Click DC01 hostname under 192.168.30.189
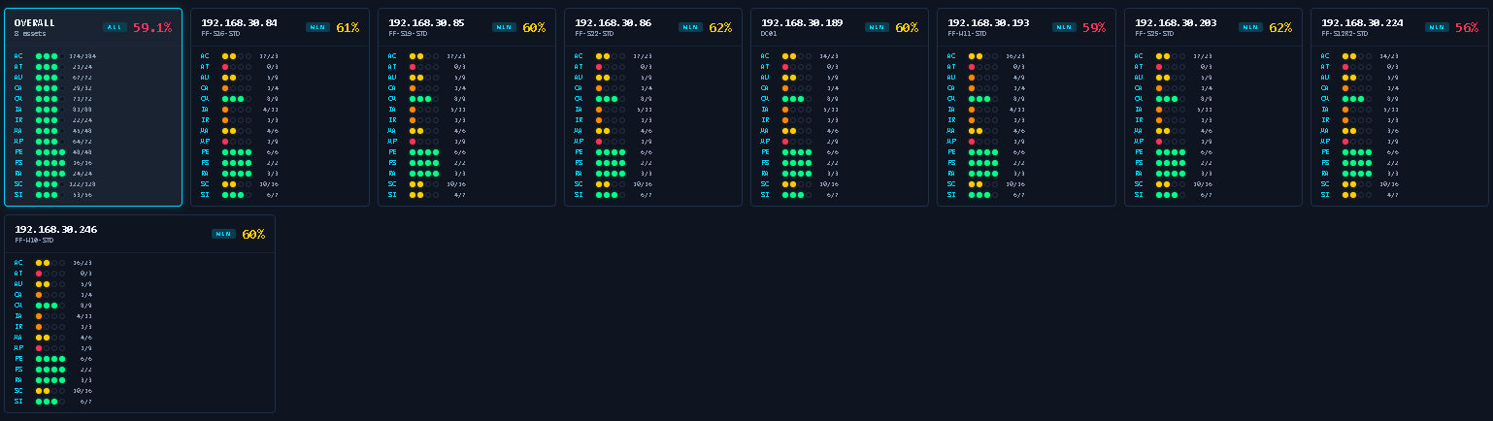 (x=769, y=34)
